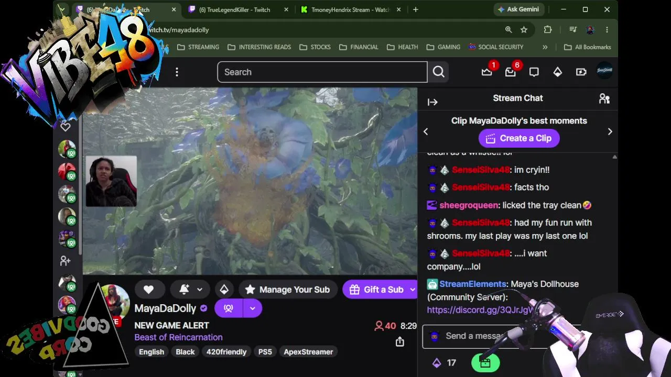This screenshot has height=377, width=671.
Task: Bookmark this page with the star icon
Action: (x=524, y=30)
